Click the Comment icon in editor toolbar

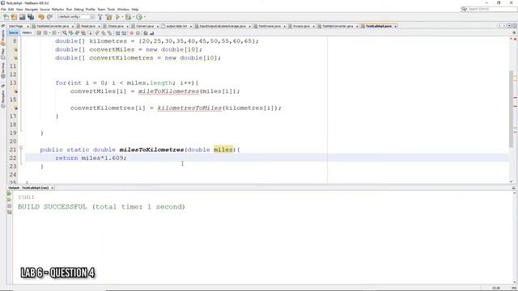(146, 33)
